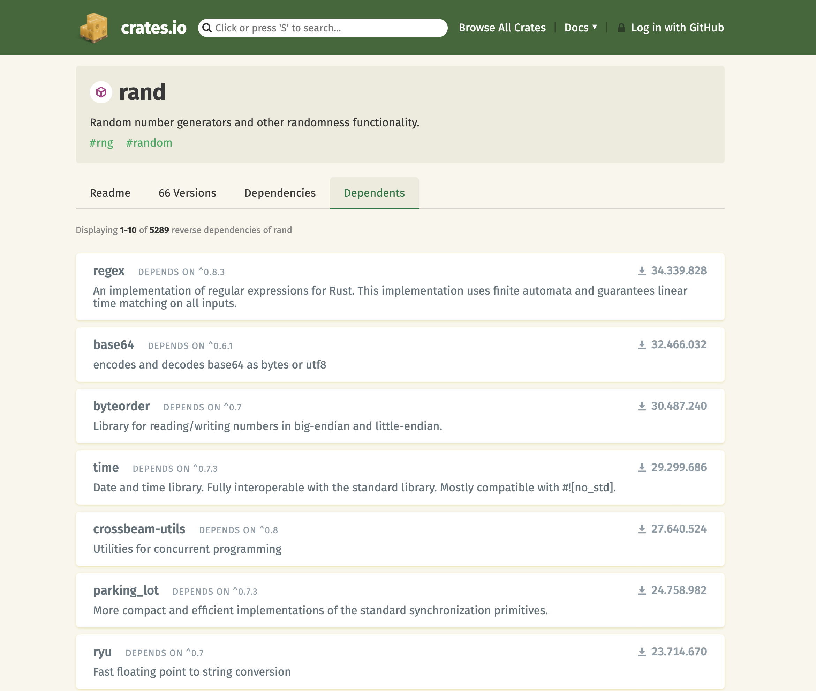The height and width of the screenshot is (691, 816).
Task: Click 'encodes and decodes base64' description
Action: (x=209, y=365)
